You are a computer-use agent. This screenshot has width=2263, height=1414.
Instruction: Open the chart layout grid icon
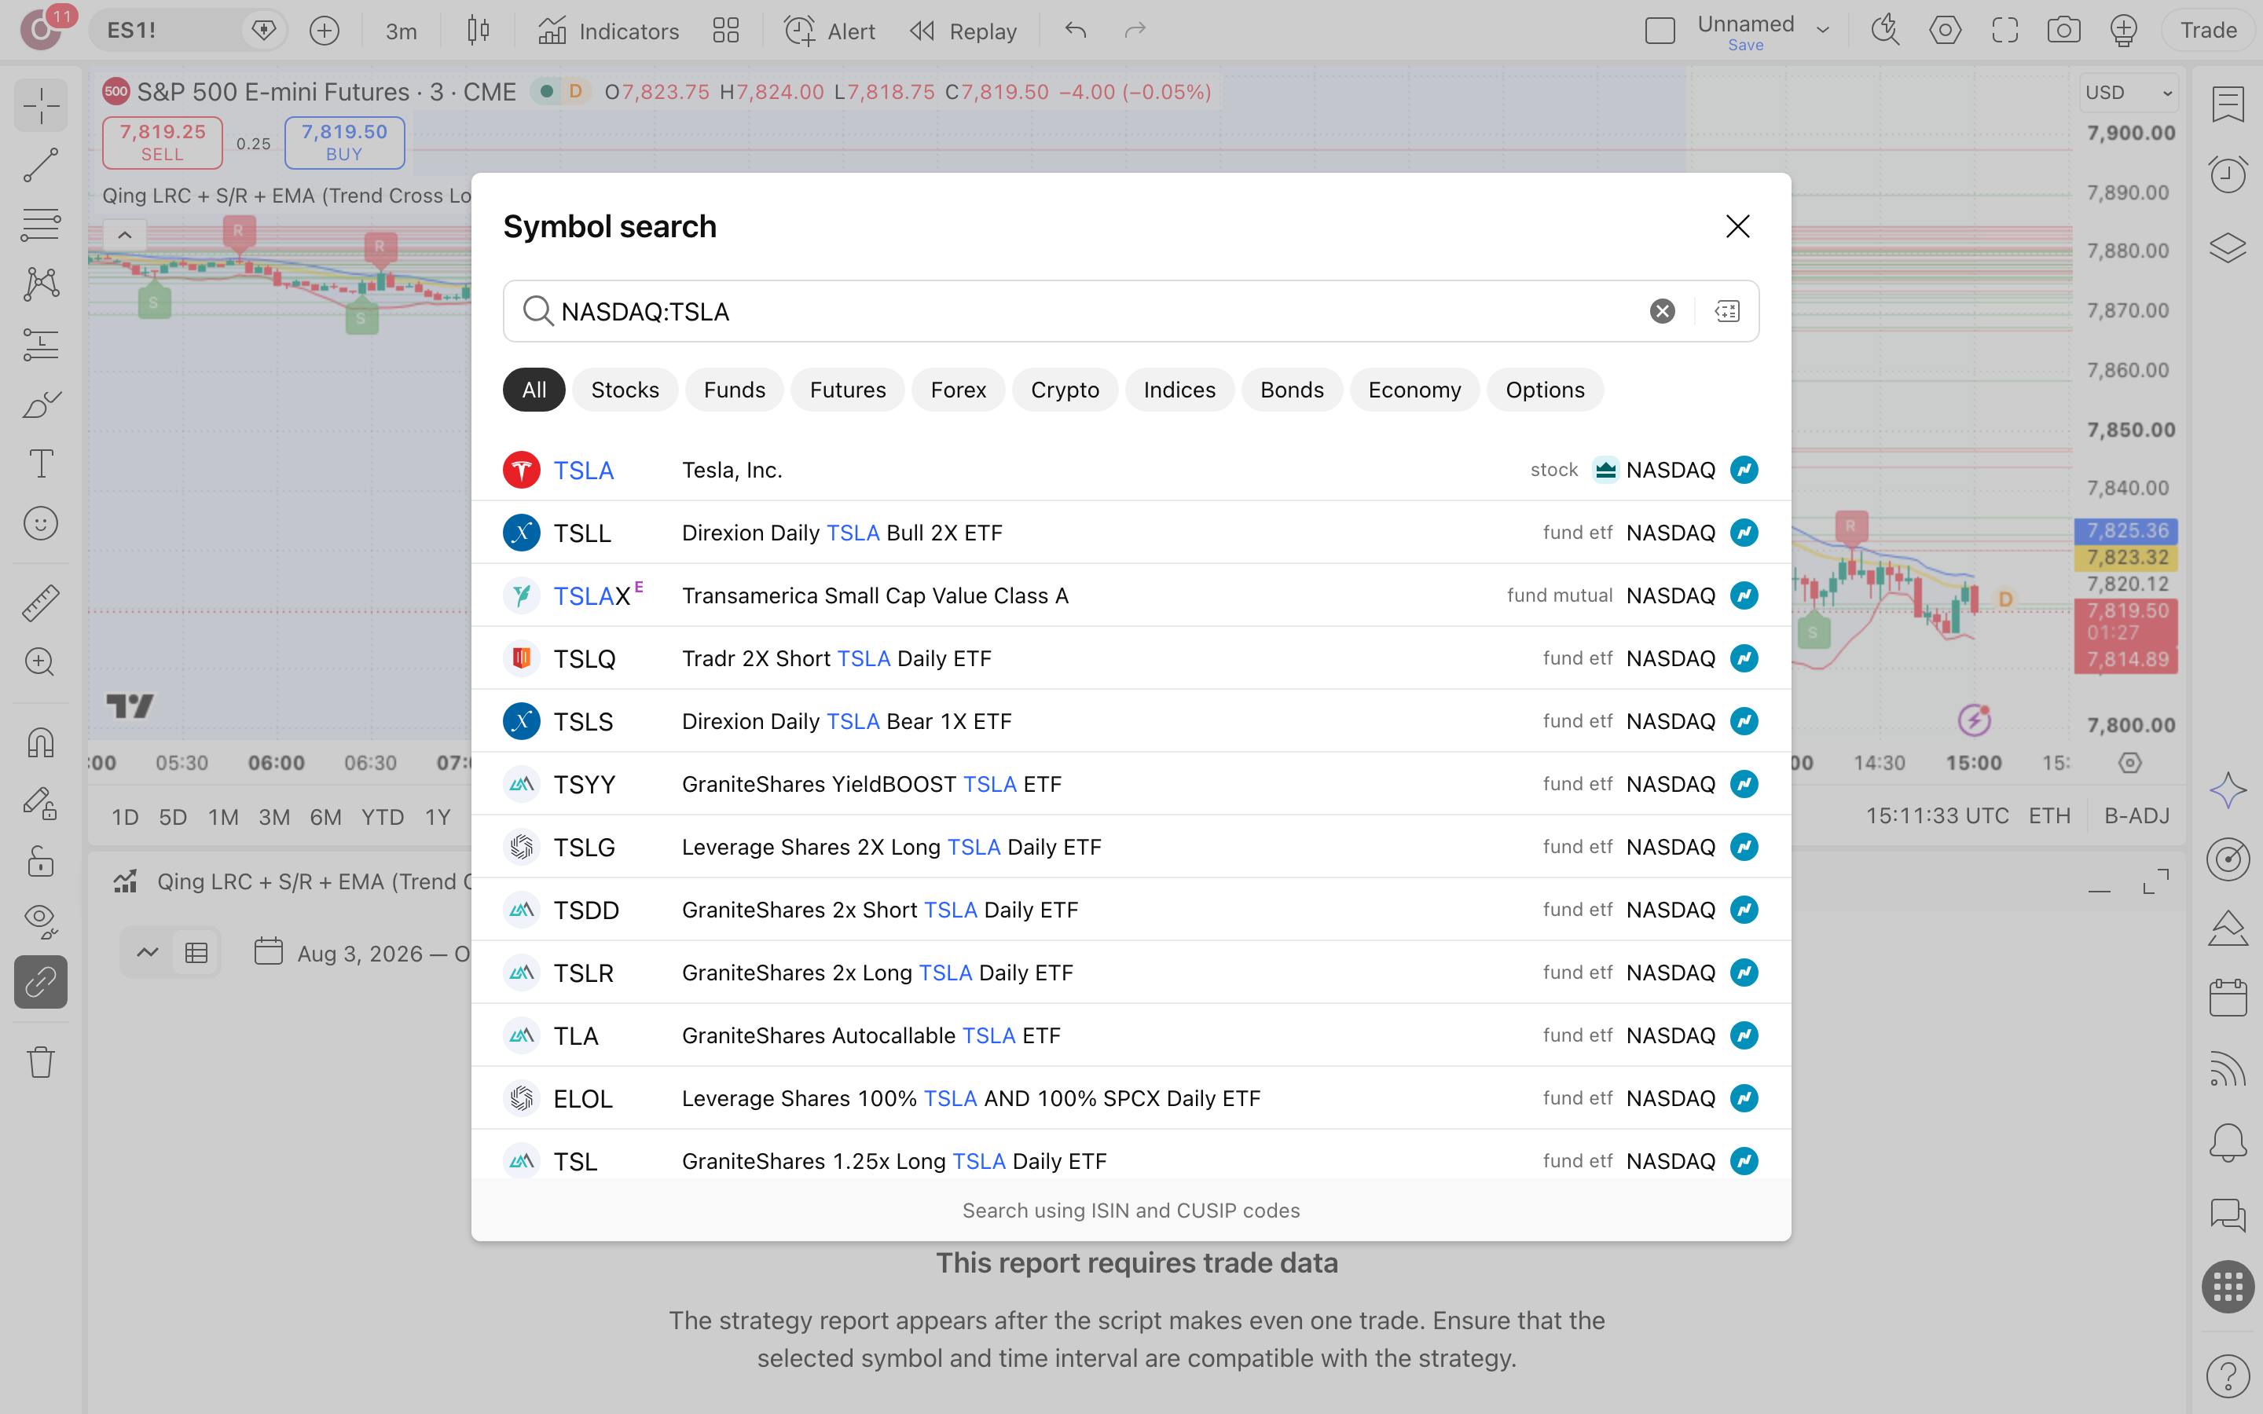pyautogui.click(x=726, y=31)
